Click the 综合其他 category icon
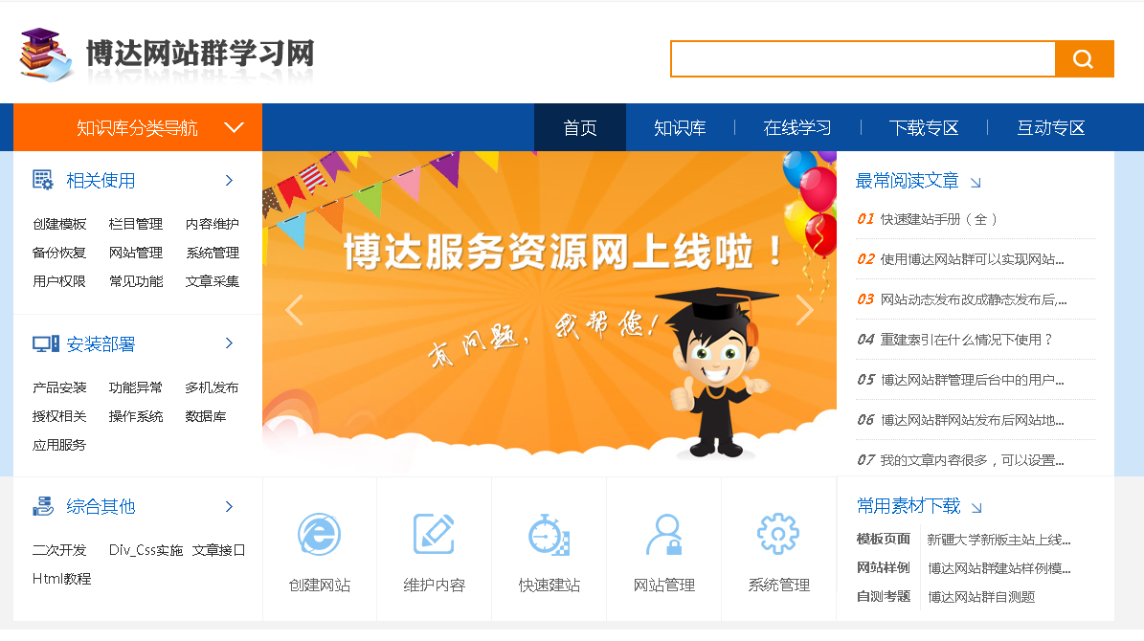1144x641 pixels. pos(43,506)
